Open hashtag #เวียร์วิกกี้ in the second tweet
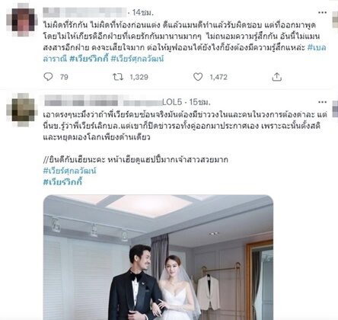338x320 pixels. point(62,182)
